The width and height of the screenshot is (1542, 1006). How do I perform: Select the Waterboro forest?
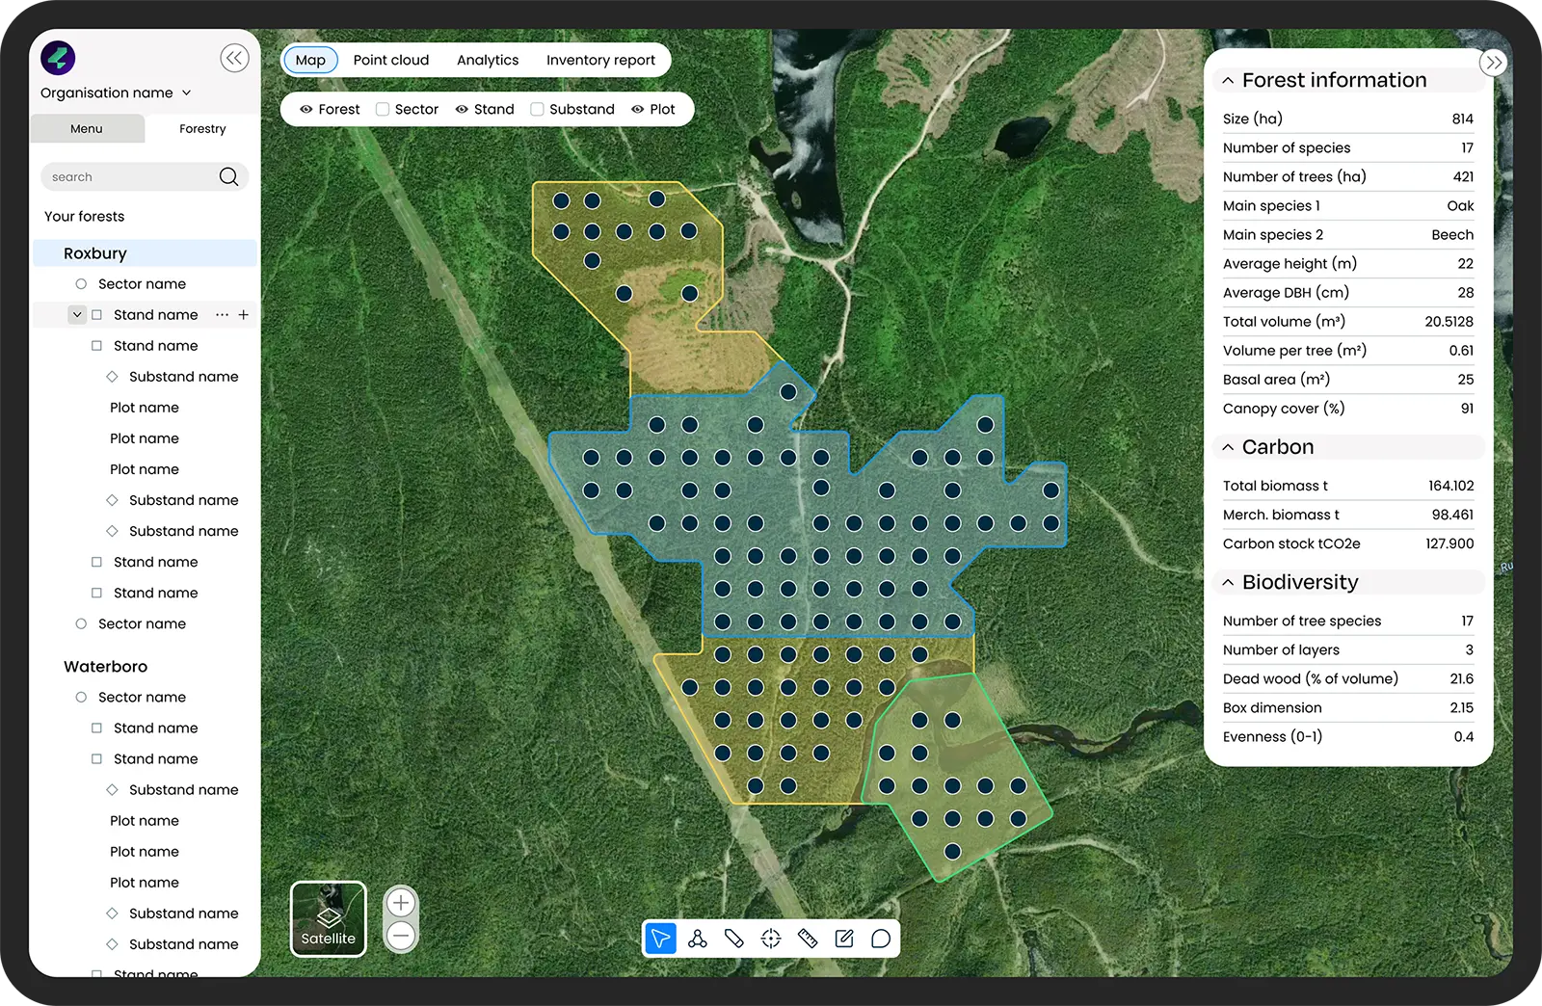click(105, 666)
